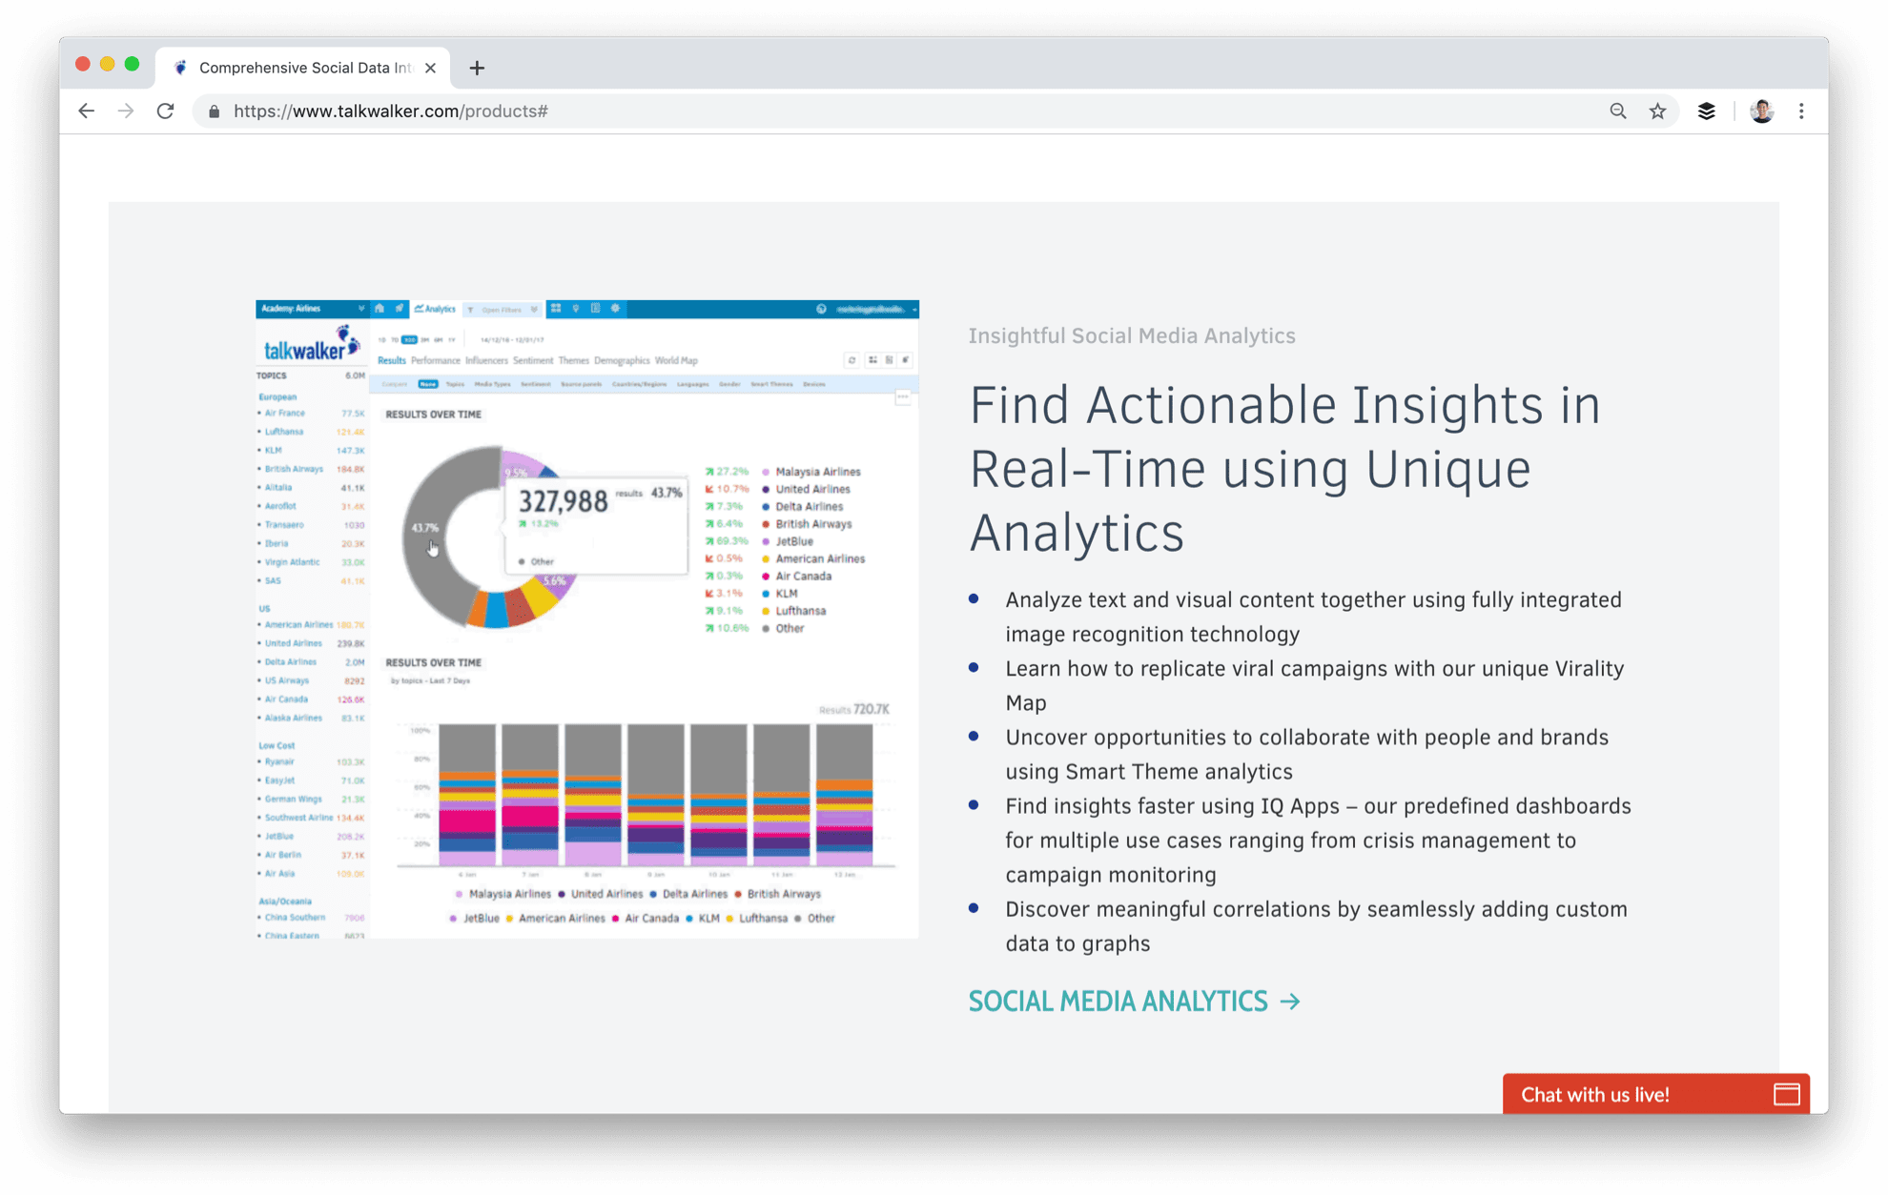
Task: Open the zoom magnifier in address bar
Action: [x=1618, y=111]
